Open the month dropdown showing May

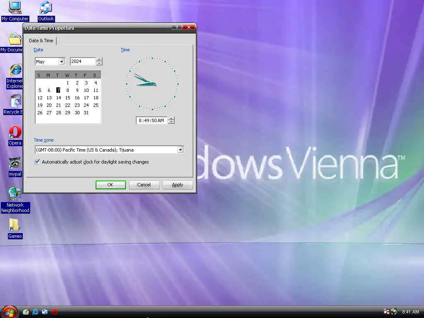click(61, 62)
